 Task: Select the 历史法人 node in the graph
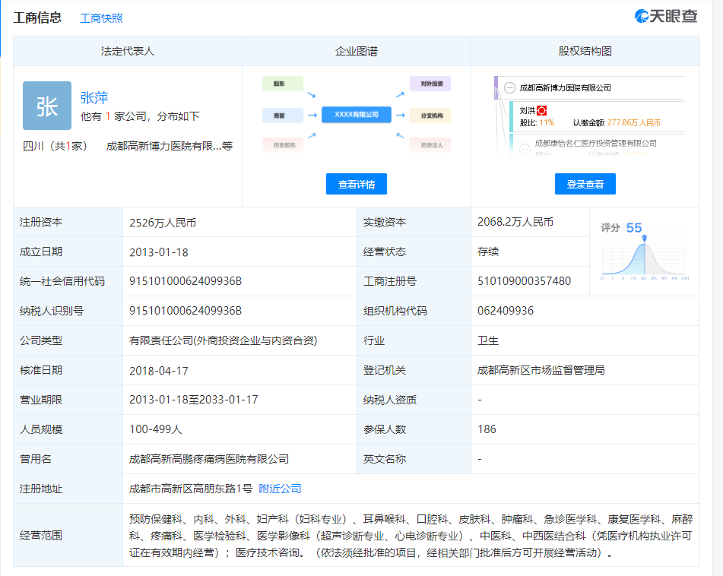[x=430, y=145]
